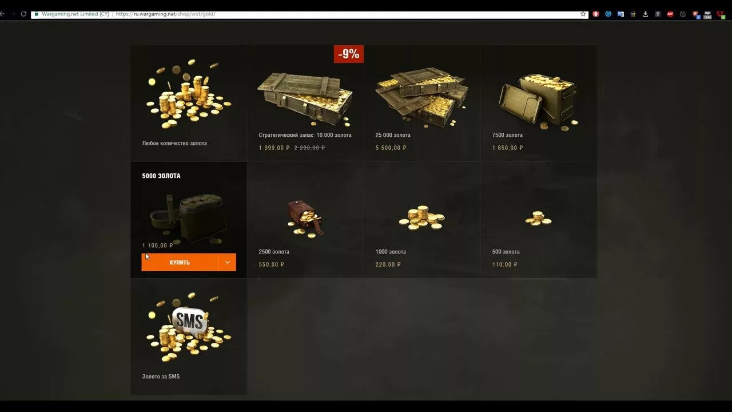Image resolution: width=732 pixels, height=412 pixels.
Task: Click the Google Translate extension icon
Action: click(x=620, y=14)
